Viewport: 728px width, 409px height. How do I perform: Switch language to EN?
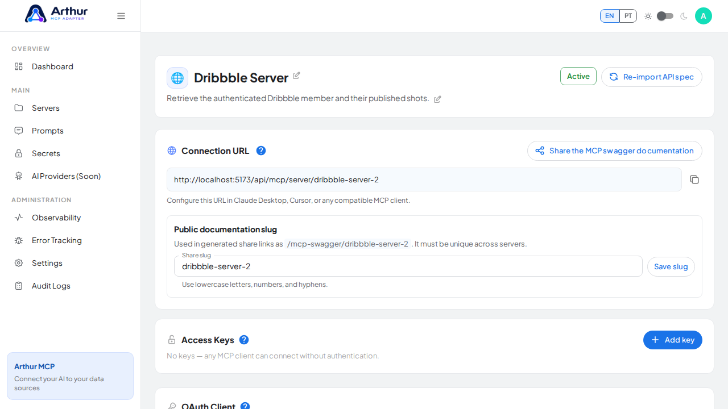pyautogui.click(x=610, y=16)
